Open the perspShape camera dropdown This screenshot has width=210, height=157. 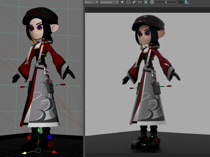click(x=109, y=2)
